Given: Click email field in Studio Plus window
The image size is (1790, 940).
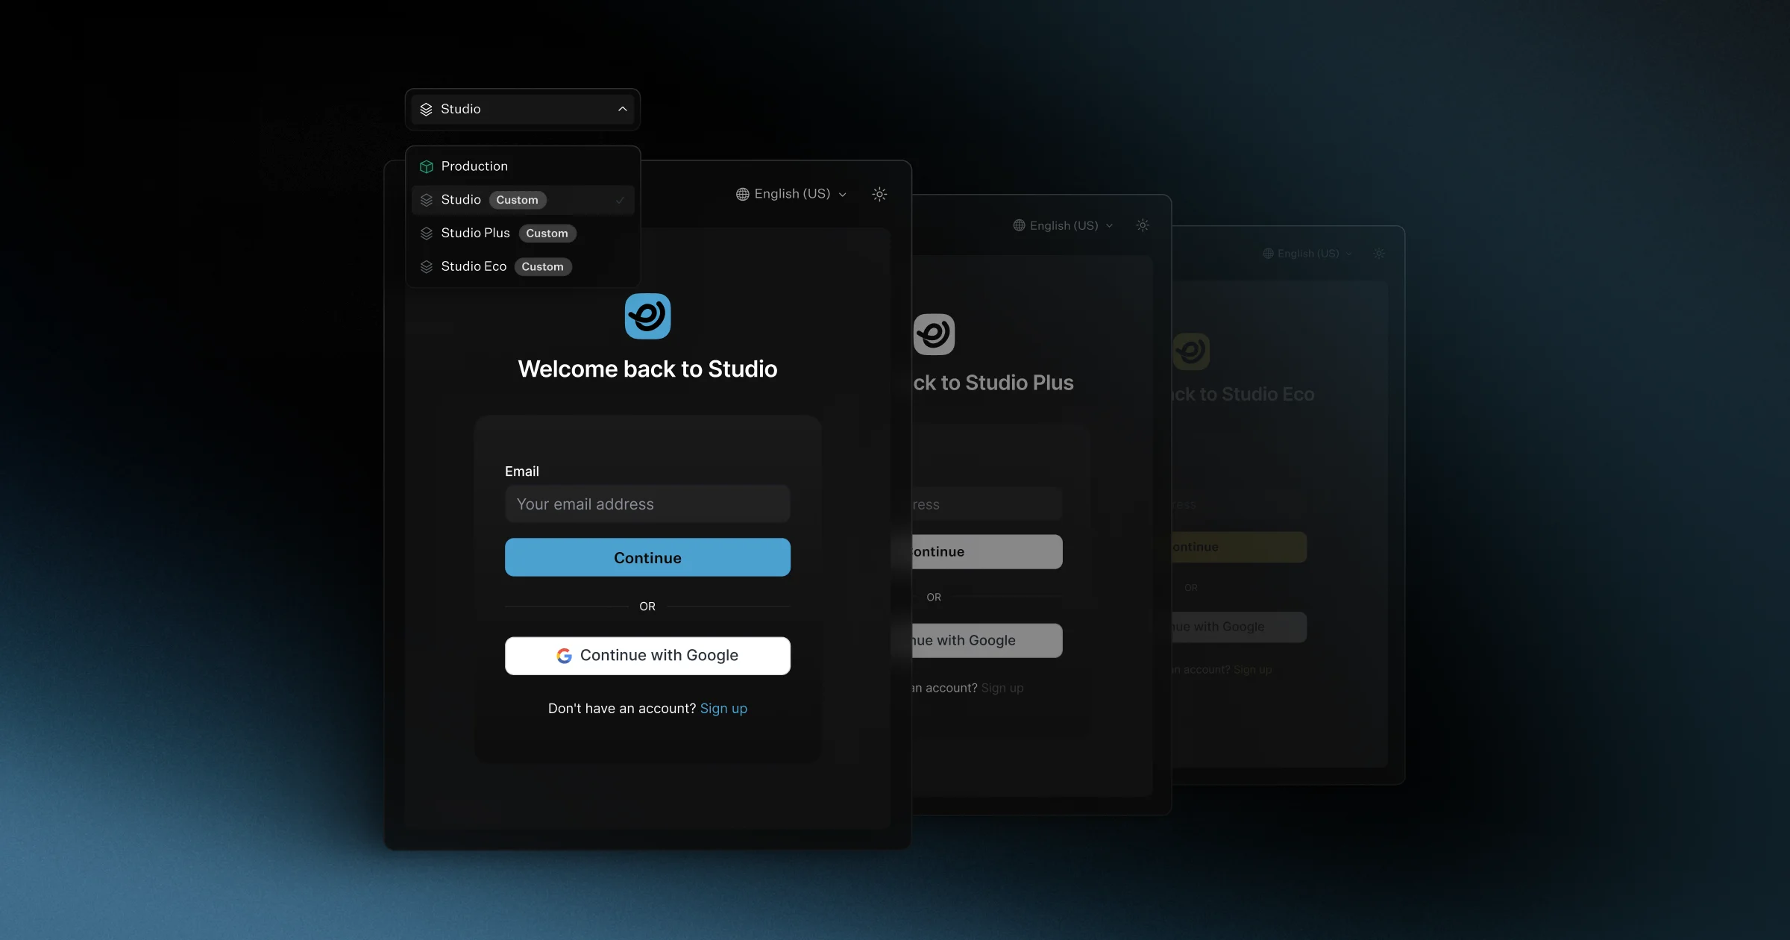Looking at the screenshot, I should point(987,504).
